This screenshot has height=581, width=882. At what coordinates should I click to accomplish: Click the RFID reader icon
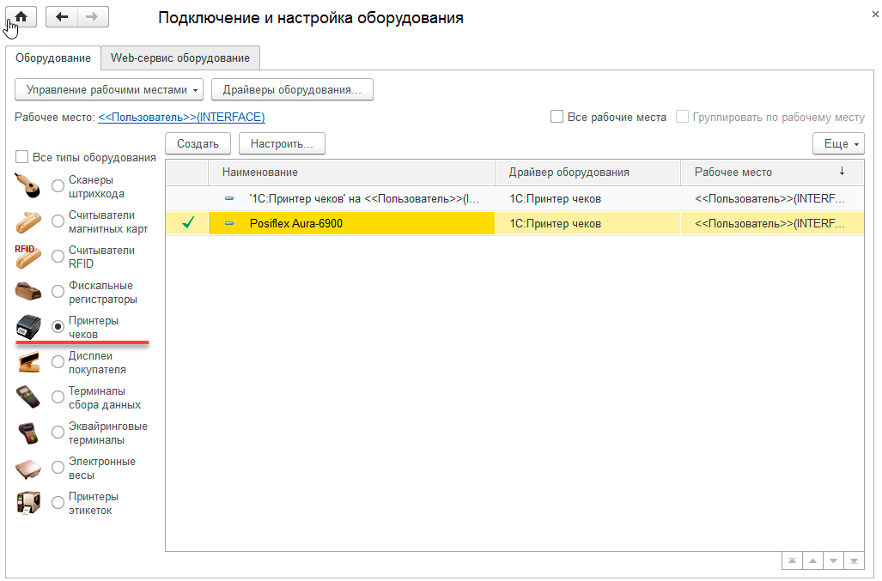(27, 257)
